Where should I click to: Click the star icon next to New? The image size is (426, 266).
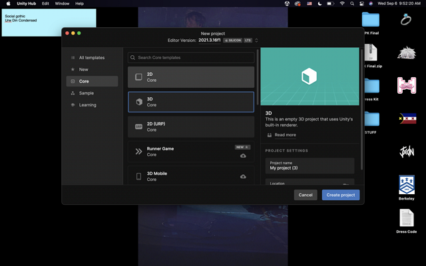tap(73, 69)
